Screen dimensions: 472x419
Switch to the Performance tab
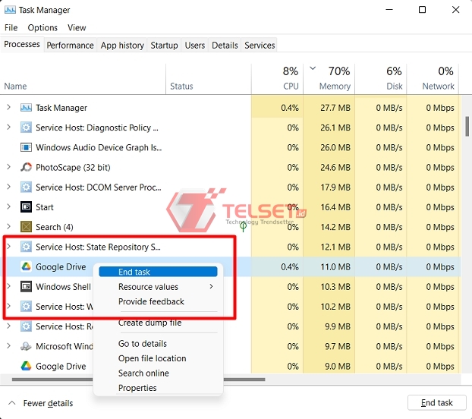pyautogui.click(x=71, y=46)
